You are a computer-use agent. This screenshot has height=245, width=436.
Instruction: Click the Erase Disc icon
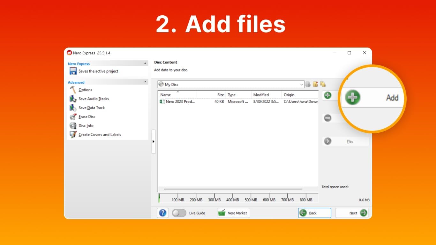[73, 116]
